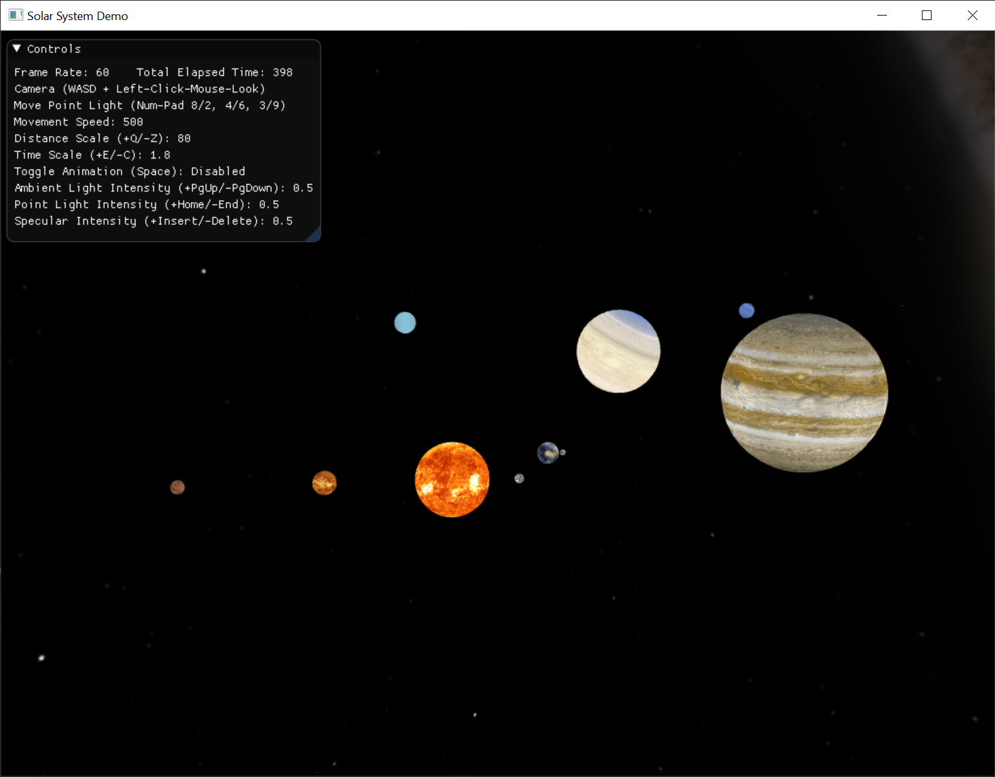Click the small gray Mercury planet
This screenshot has height=777, width=995.
coord(519,479)
